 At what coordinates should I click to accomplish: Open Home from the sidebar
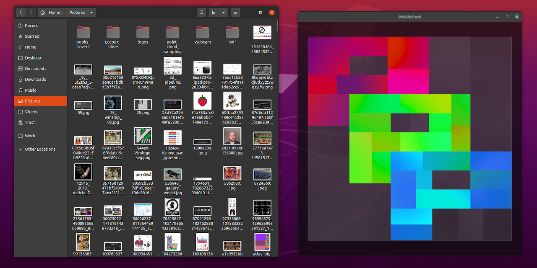(x=41, y=47)
